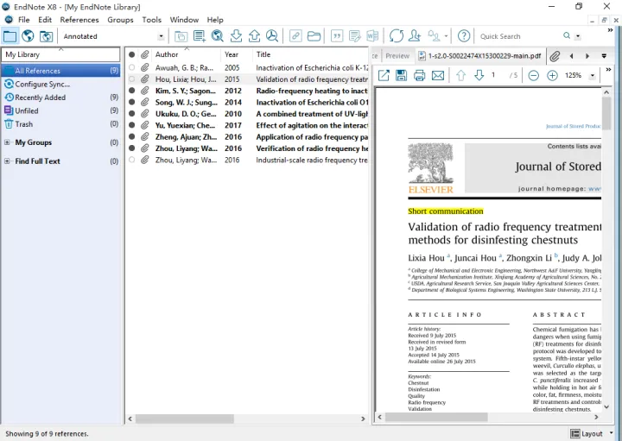Click the Quick Search input field
622x441 pixels.
pos(520,36)
